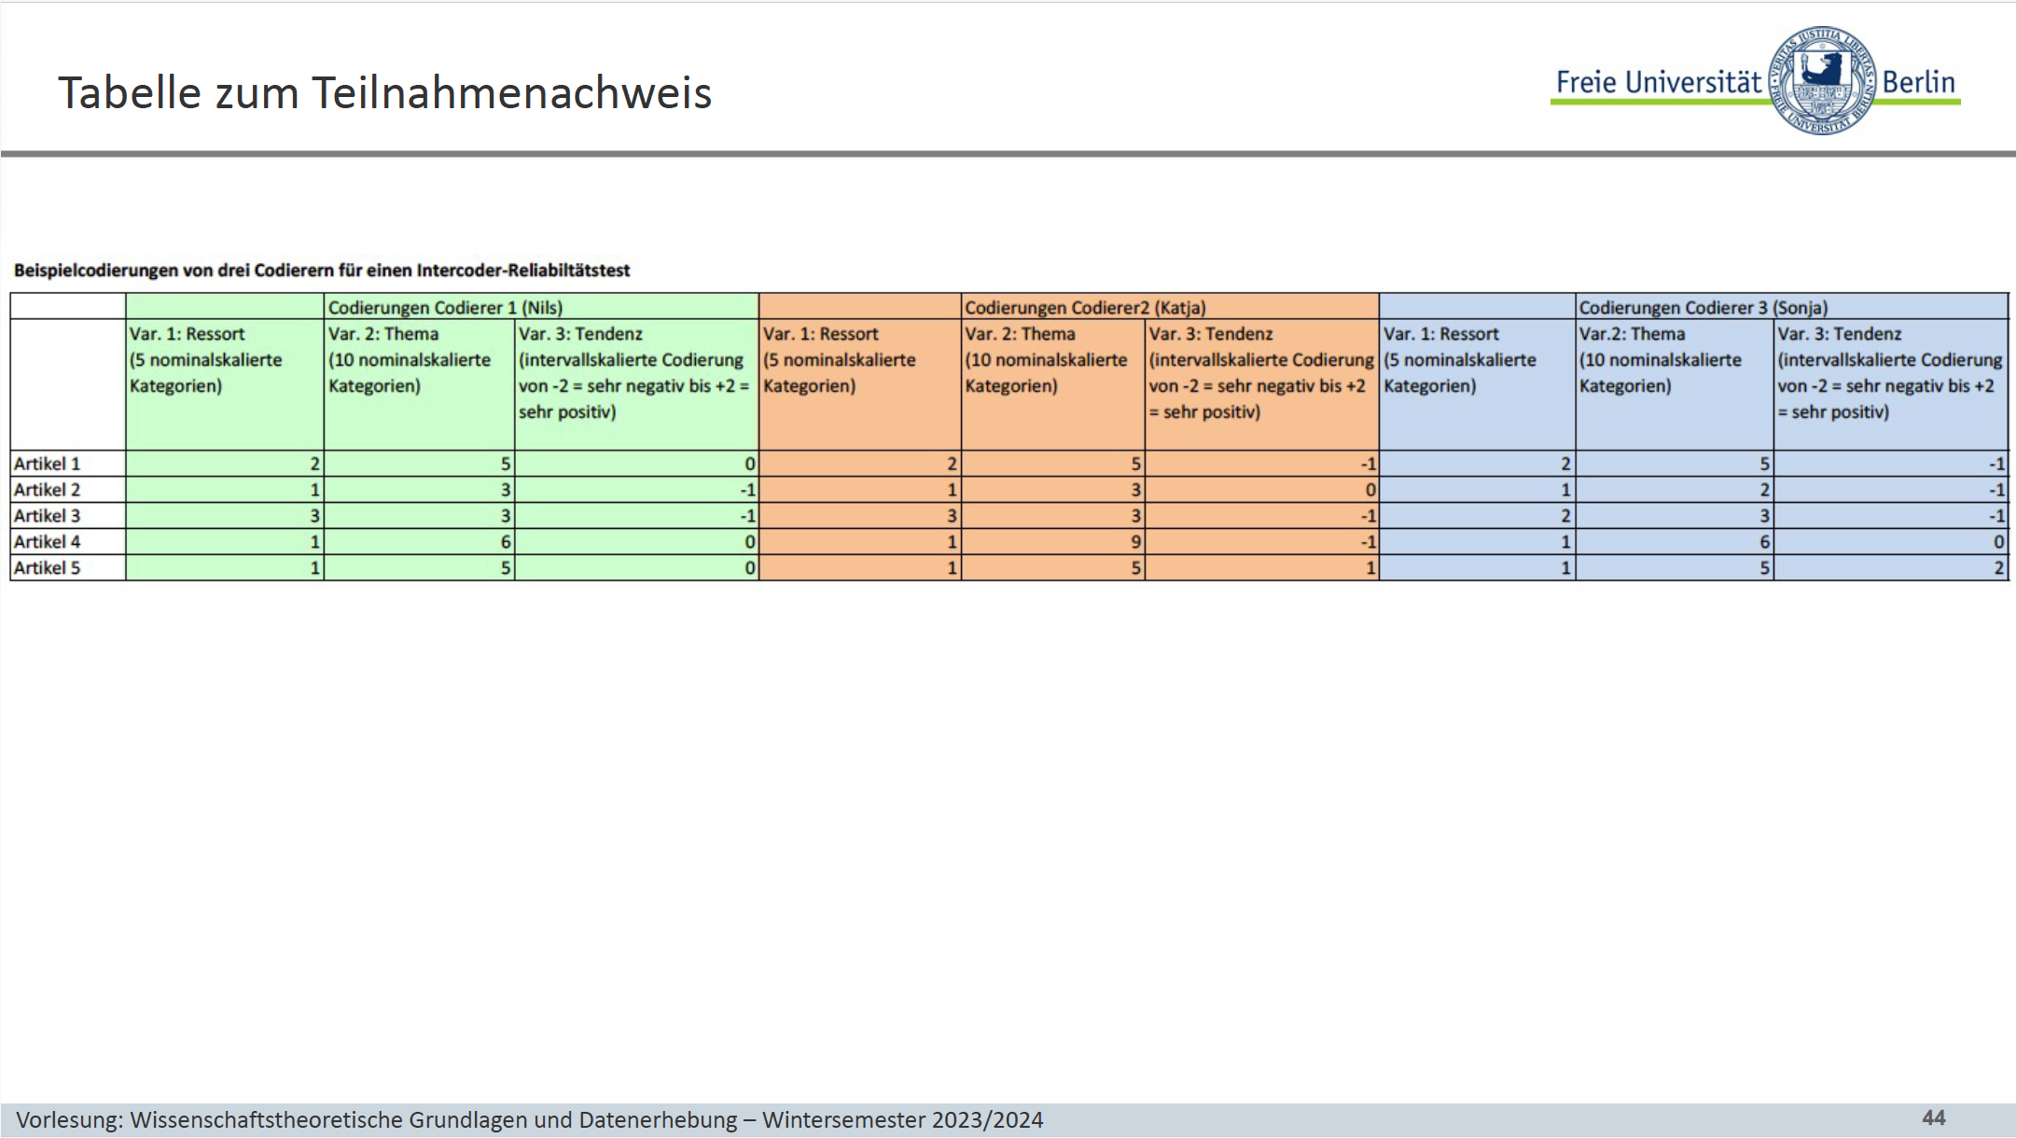2017x1138 pixels.
Task: Select the Codierungen Codierer2 (Katja) header
Action: pyautogui.click(x=1085, y=307)
